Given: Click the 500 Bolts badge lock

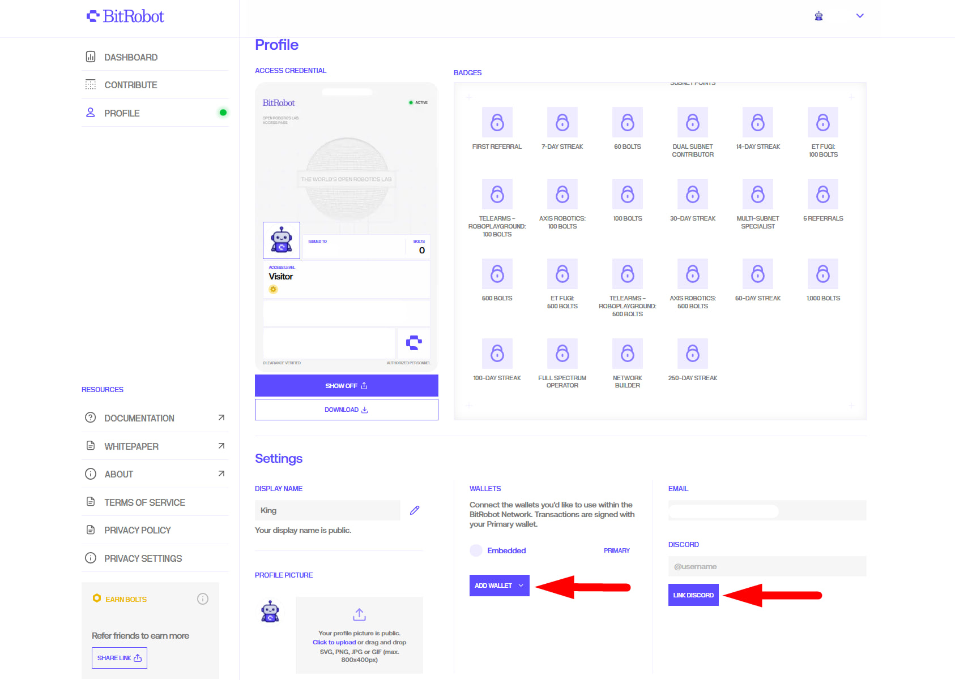Looking at the screenshot, I should 497,274.
